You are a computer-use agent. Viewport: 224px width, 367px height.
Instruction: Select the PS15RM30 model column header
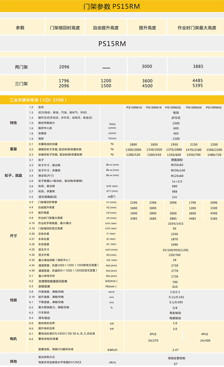point(173,108)
